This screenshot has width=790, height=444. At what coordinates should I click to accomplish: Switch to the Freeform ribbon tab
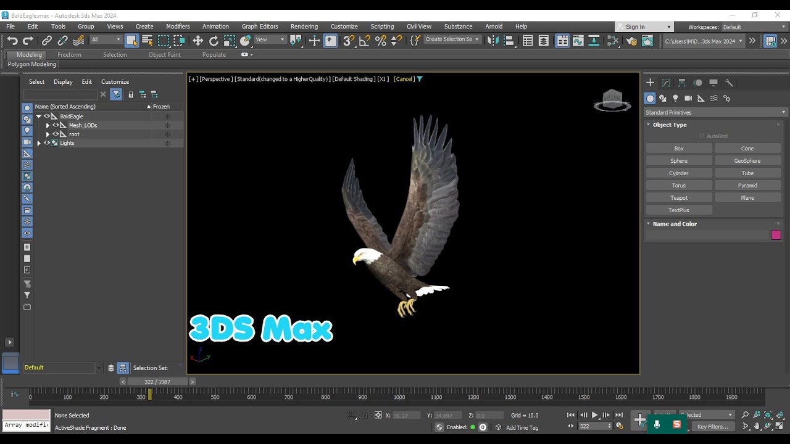69,54
